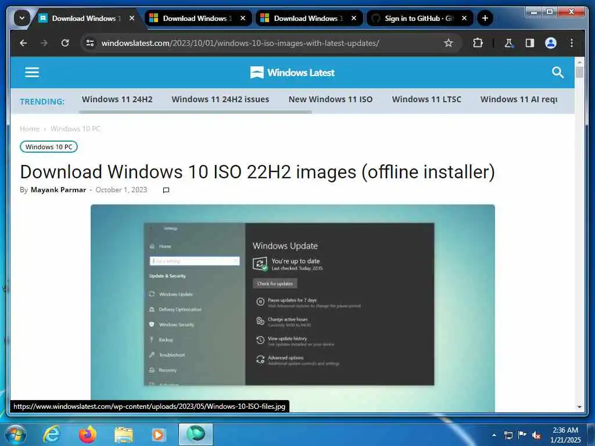Bookmark this page with the star icon
This screenshot has width=595, height=446.
click(449, 43)
